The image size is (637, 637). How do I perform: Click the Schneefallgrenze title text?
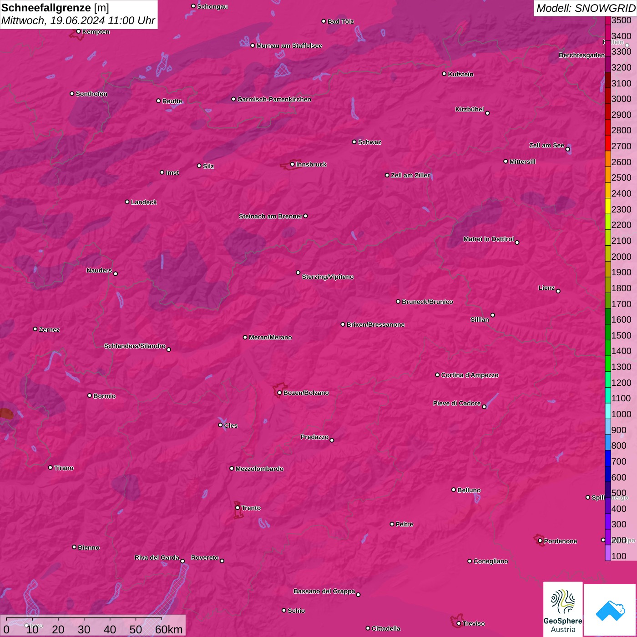pos(46,8)
